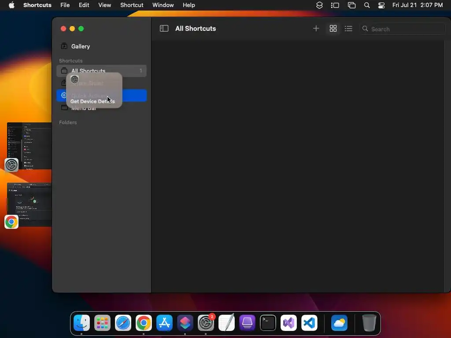Select Menu Bar in the sidebar
This screenshot has height=338, width=451.
coord(101,108)
